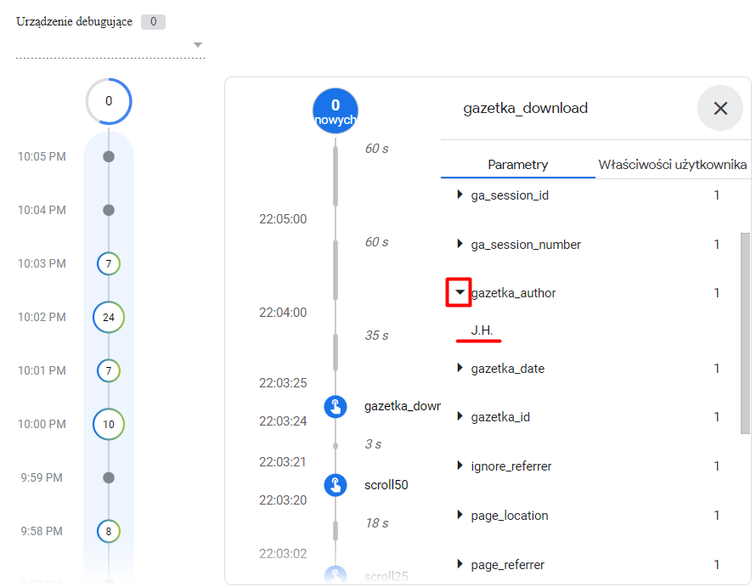756x587 pixels.
Task: Click the scroll25 event icon at the bottom
Action: (336, 575)
